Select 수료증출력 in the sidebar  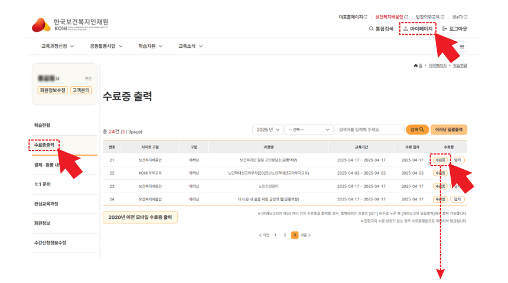click(x=44, y=145)
